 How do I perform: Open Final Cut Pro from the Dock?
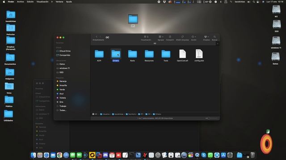pyautogui.click(x=191, y=155)
